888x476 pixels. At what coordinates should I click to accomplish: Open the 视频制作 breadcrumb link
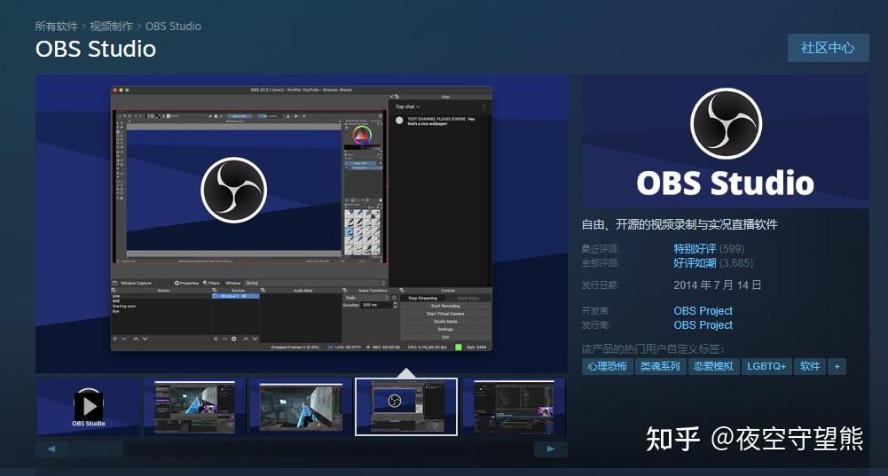coord(111,26)
